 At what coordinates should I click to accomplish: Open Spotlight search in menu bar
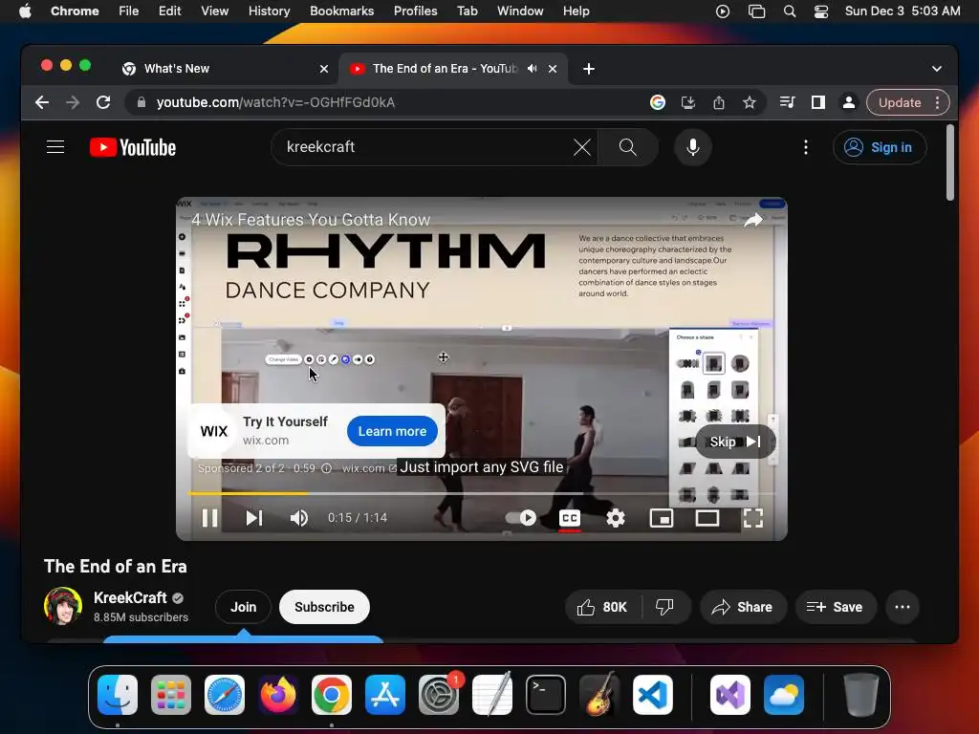pos(789,11)
